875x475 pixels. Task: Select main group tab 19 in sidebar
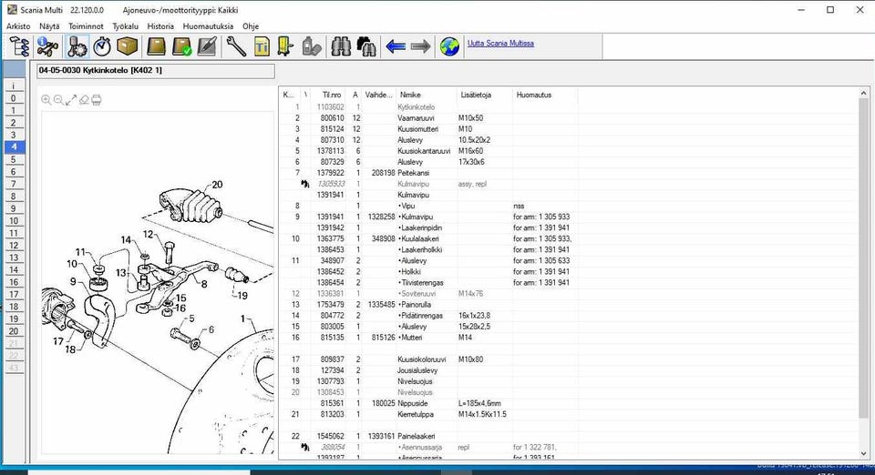(x=14, y=318)
